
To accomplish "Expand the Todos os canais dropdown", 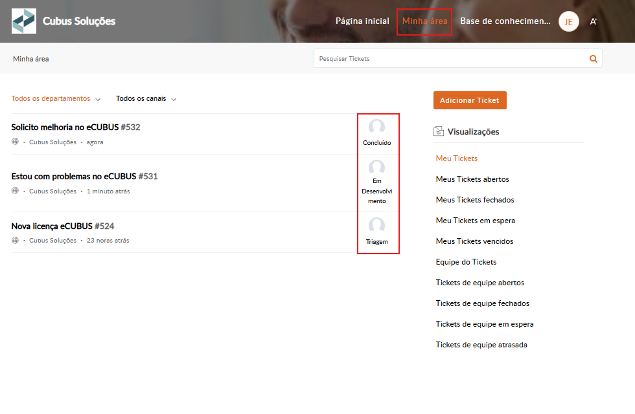I will click(x=146, y=99).
